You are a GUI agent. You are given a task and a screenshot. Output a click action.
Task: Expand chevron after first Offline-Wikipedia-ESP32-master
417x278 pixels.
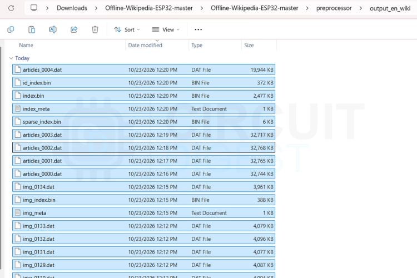(x=202, y=8)
